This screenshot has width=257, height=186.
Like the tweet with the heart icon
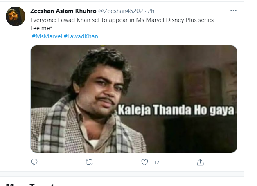click(x=144, y=162)
